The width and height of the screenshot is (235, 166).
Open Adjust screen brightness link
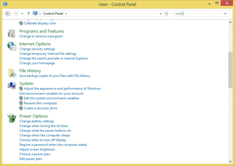click(x=37, y=149)
